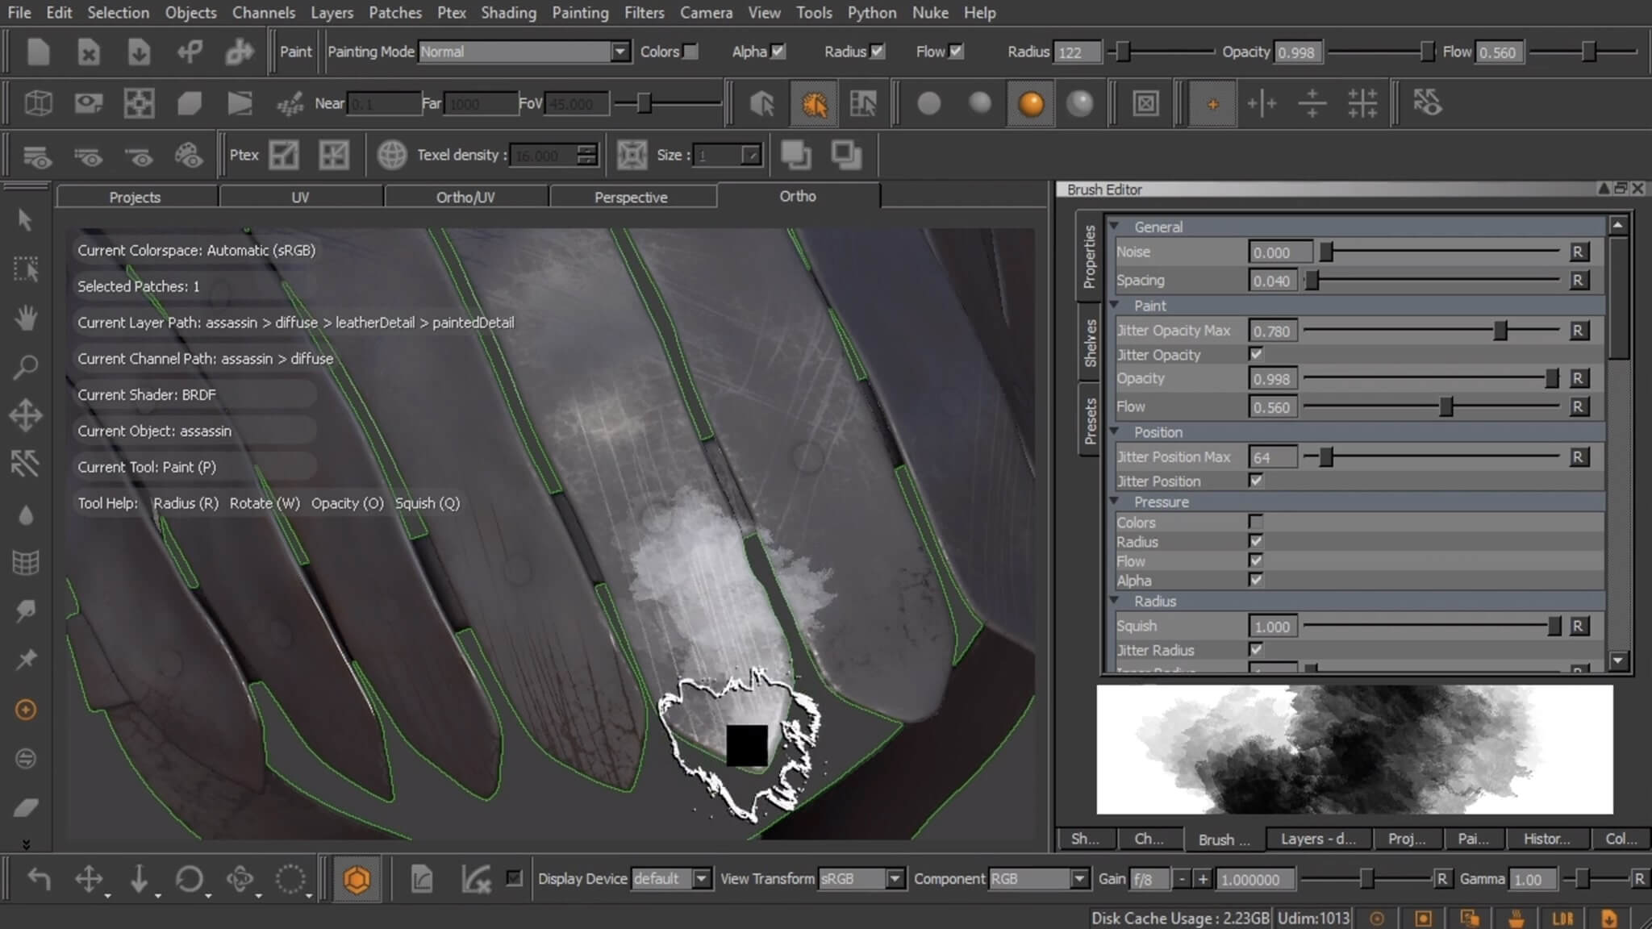1652x929 pixels.
Task: Click the Paint Bucket drop tool
Action: point(26,514)
